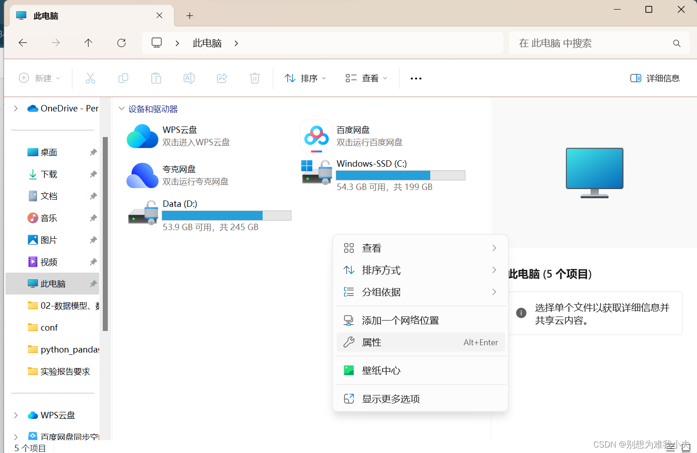
Task: Select the Rename icon
Action: tap(189, 78)
